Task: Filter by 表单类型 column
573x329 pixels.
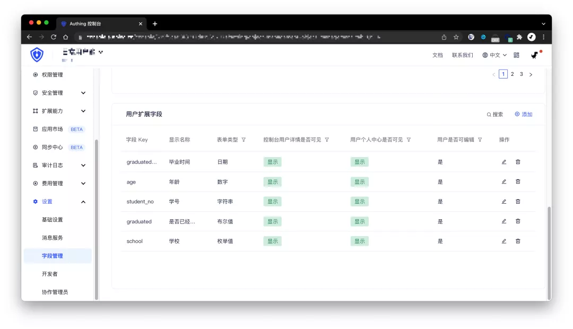Action: (244, 140)
